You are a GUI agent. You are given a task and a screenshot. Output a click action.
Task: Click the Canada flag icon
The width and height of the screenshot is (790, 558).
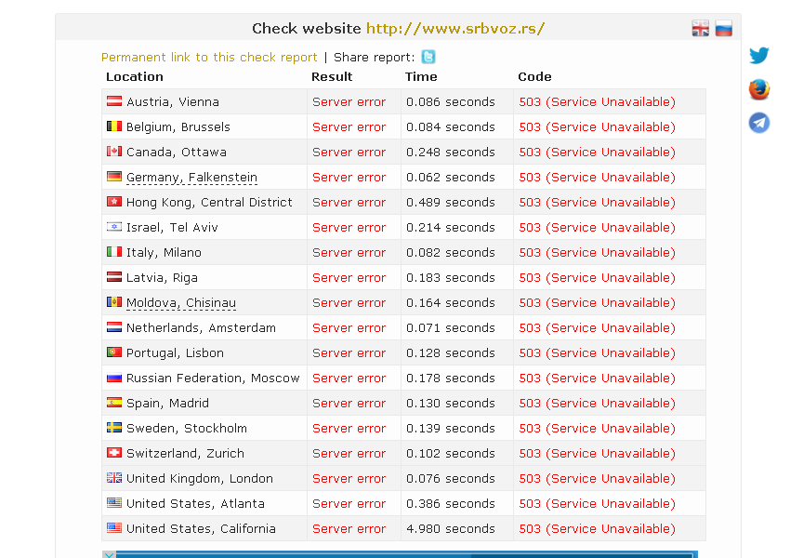pos(114,152)
